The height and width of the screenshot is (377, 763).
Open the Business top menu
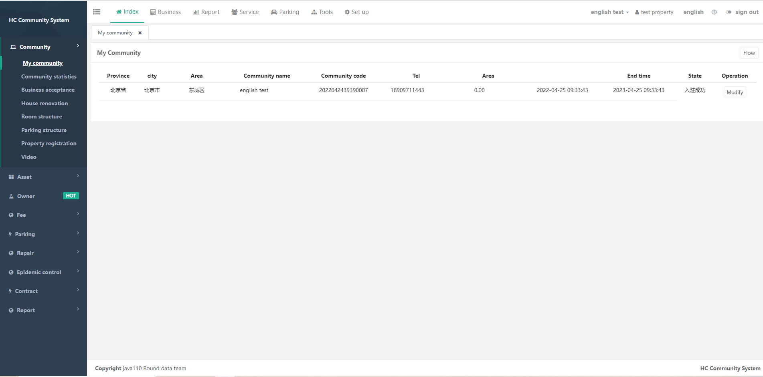tap(165, 12)
